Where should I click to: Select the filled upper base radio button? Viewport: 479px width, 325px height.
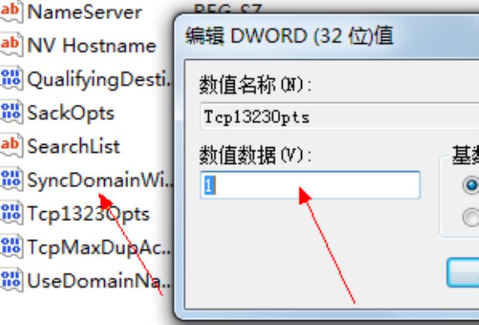(471, 185)
